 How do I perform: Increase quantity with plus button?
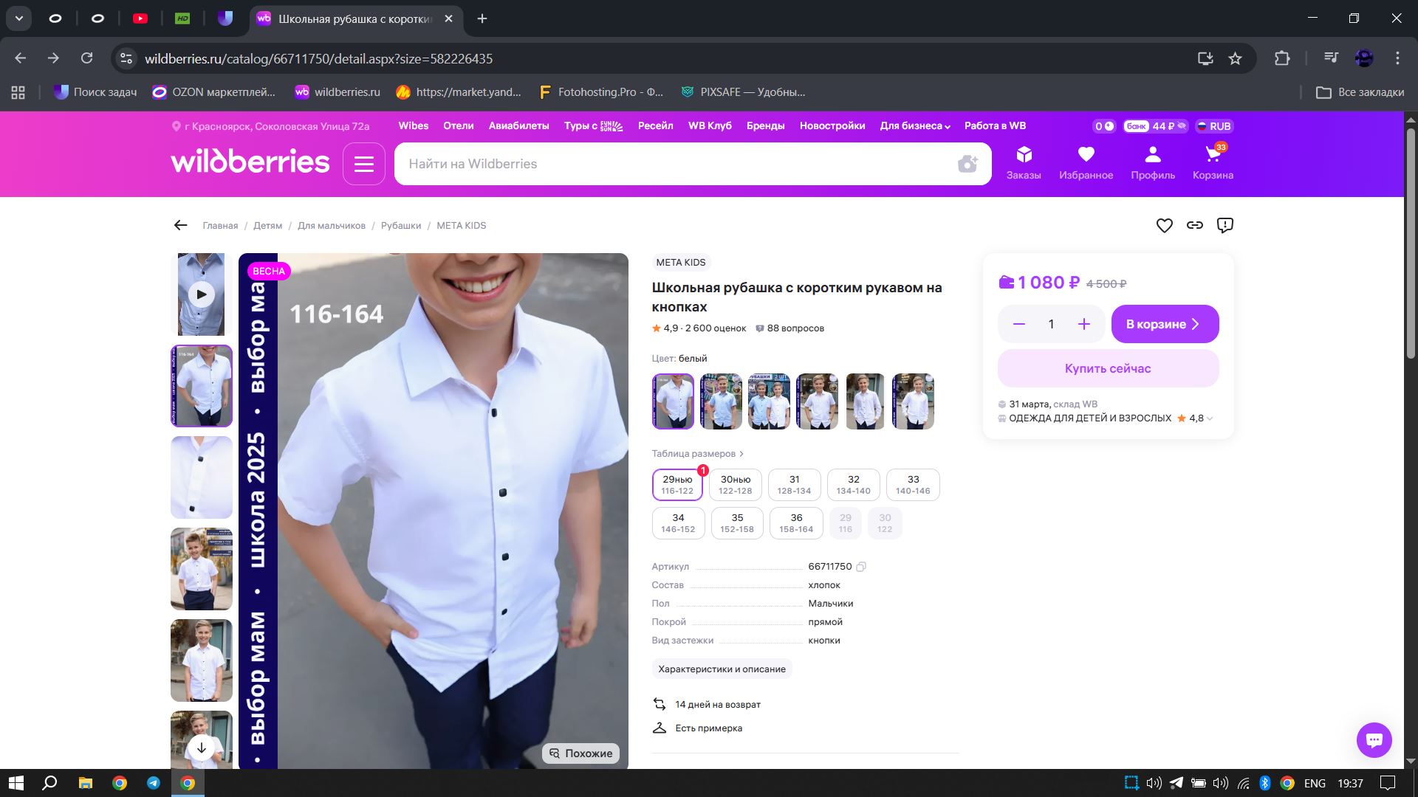click(1083, 324)
